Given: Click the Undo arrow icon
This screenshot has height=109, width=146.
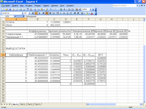Looking at the screenshot, I should (51, 10).
